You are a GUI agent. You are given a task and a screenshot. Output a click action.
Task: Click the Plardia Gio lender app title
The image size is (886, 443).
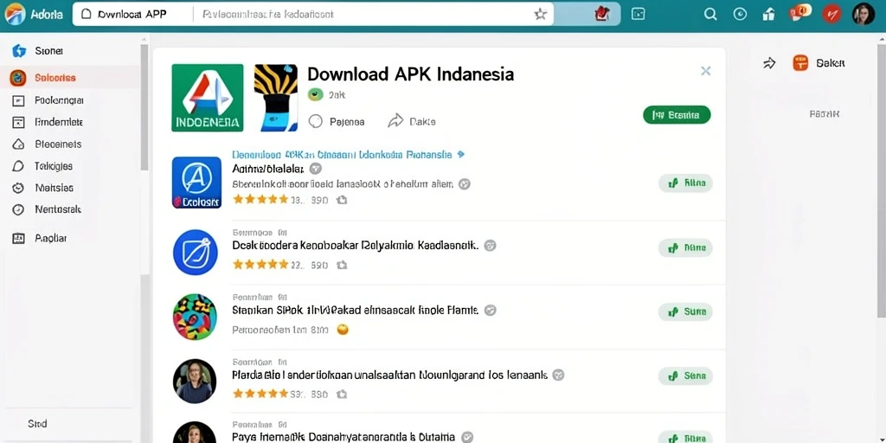pyautogui.click(x=390, y=375)
